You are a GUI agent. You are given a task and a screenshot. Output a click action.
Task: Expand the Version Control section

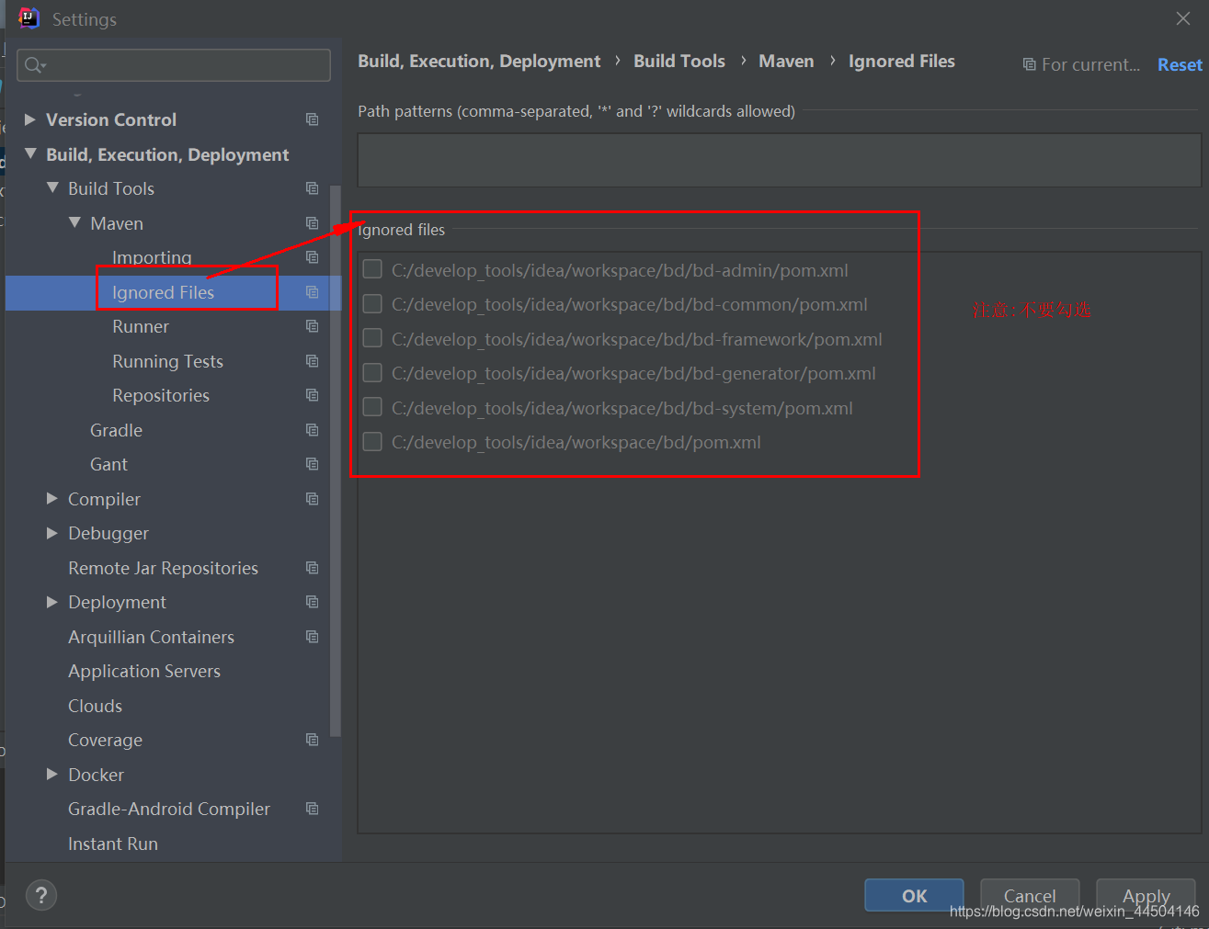click(x=29, y=119)
